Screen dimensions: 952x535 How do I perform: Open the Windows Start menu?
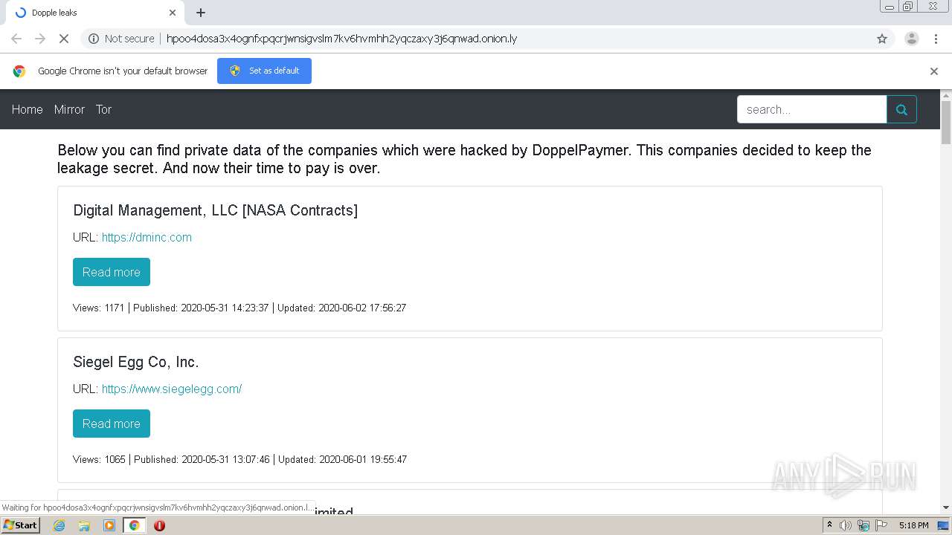coord(20,525)
